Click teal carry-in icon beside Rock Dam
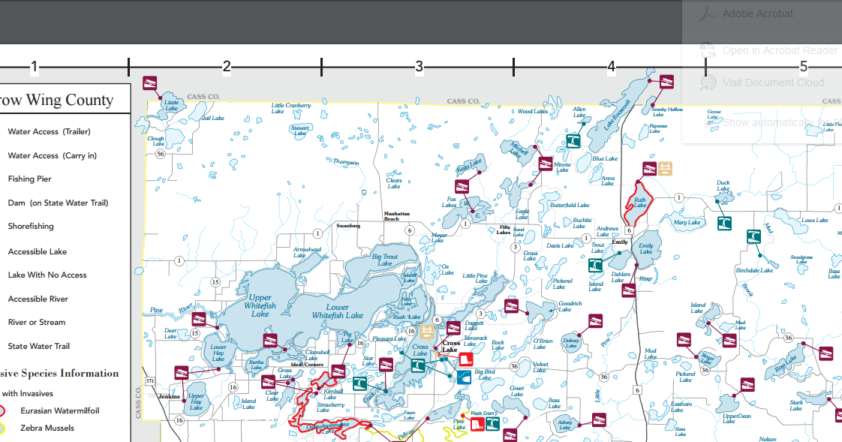The width and height of the screenshot is (842, 442). [x=492, y=424]
